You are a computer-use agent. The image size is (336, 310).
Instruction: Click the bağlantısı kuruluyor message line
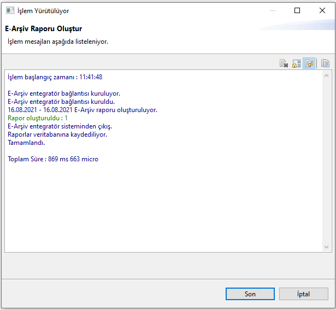tap(64, 93)
